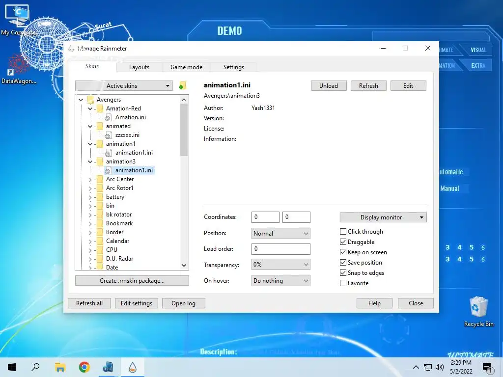The width and height of the screenshot is (503, 377).
Task: Switch to the Game mode tab
Action: click(186, 67)
